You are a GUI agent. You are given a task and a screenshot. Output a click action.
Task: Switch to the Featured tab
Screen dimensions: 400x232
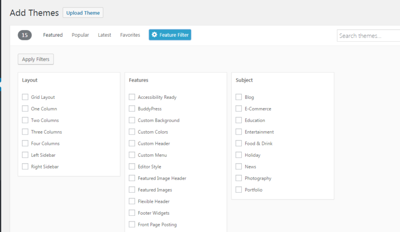click(53, 35)
